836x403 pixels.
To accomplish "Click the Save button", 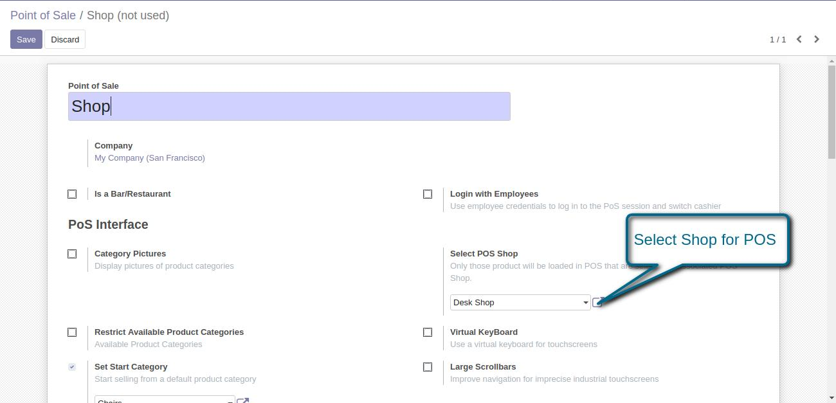I will pyautogui.click(x=26, y=39).
